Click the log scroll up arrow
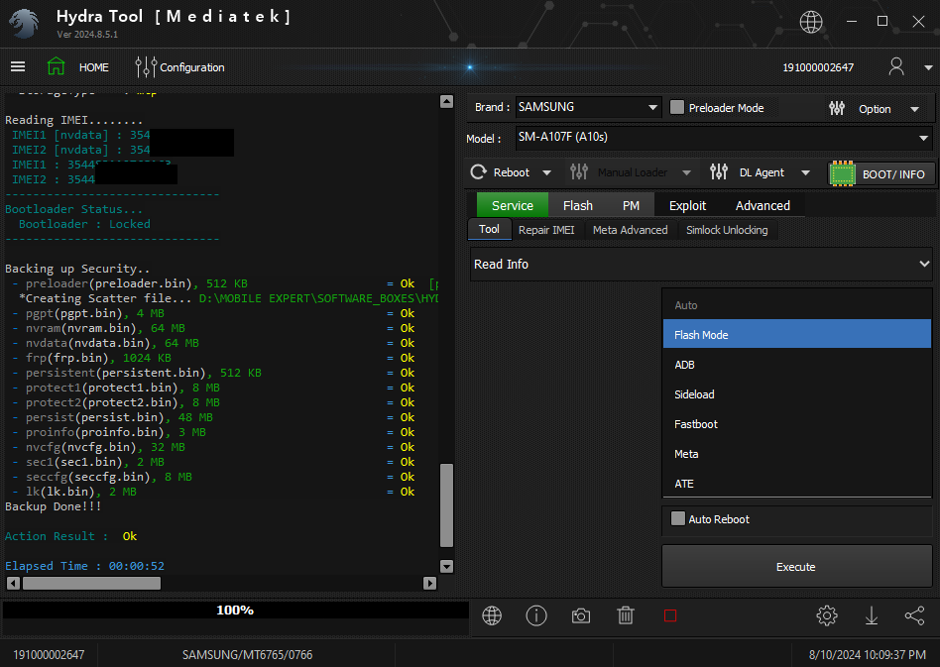The width and height of the screenshot is (940, 667). pos(446,101)
